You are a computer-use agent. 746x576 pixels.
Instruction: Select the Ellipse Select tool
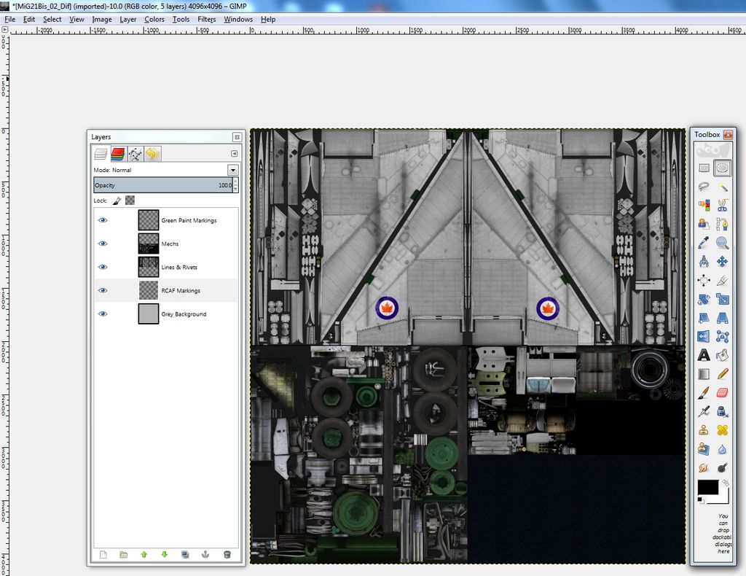723,168
